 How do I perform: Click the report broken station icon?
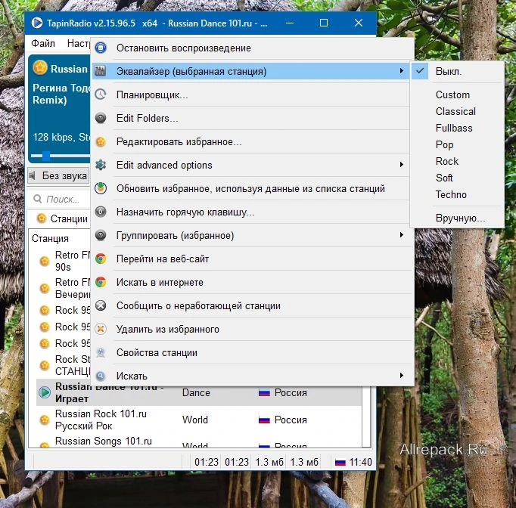click(x=101, y=305)
